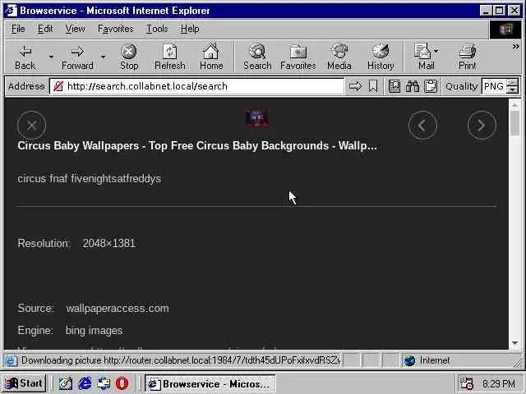The image size is (526, 394).
Task: Click the binoculars find icon
Action: [413, 86]
